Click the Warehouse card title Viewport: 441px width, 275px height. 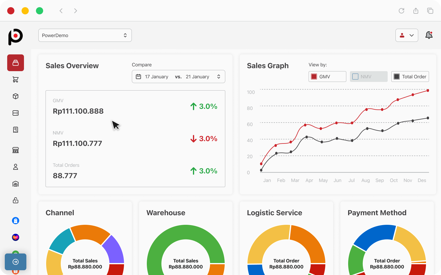click(166, 213)
